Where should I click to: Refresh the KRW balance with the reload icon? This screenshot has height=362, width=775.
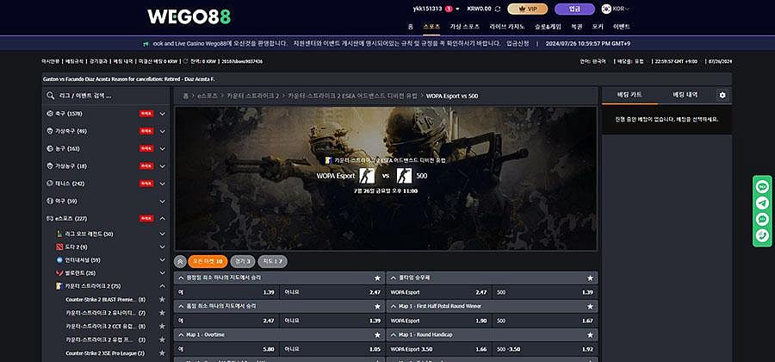pos(498,9)
